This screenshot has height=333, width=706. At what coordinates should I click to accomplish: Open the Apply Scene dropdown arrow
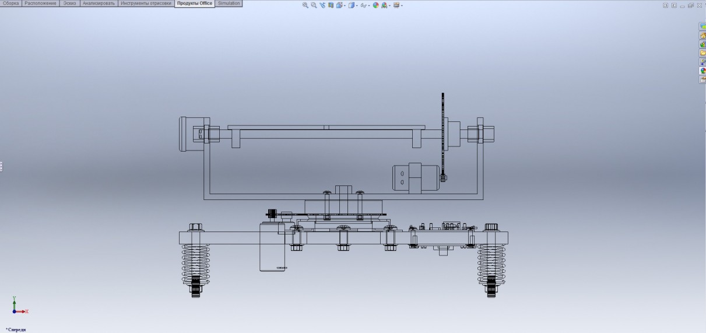pos(391,6)
